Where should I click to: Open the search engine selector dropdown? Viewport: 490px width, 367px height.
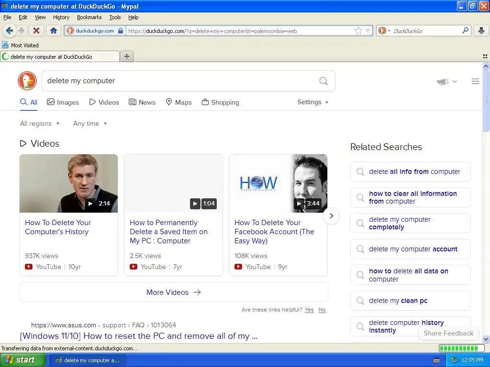384,31
